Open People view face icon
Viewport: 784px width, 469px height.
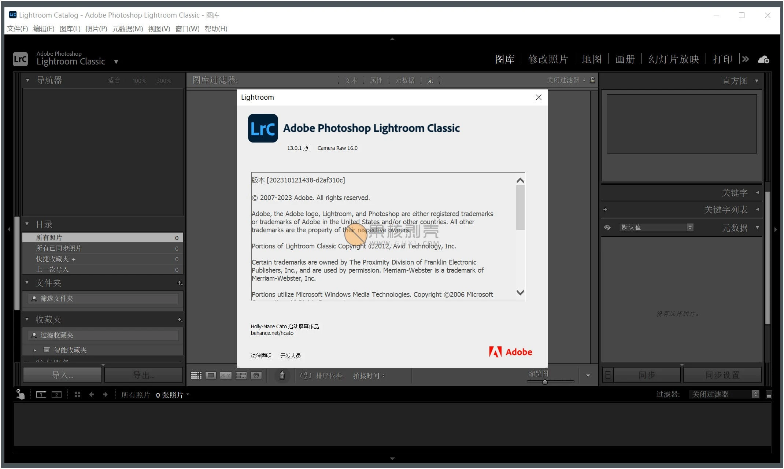[x=256, y=376]
